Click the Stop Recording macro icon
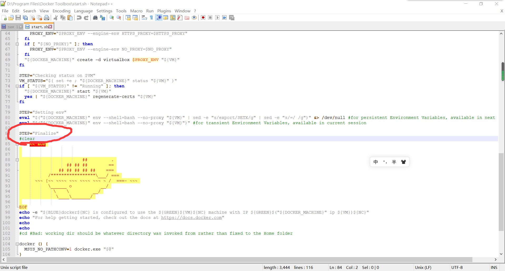This screenshot has height=271, width=505. click(210, 18)
